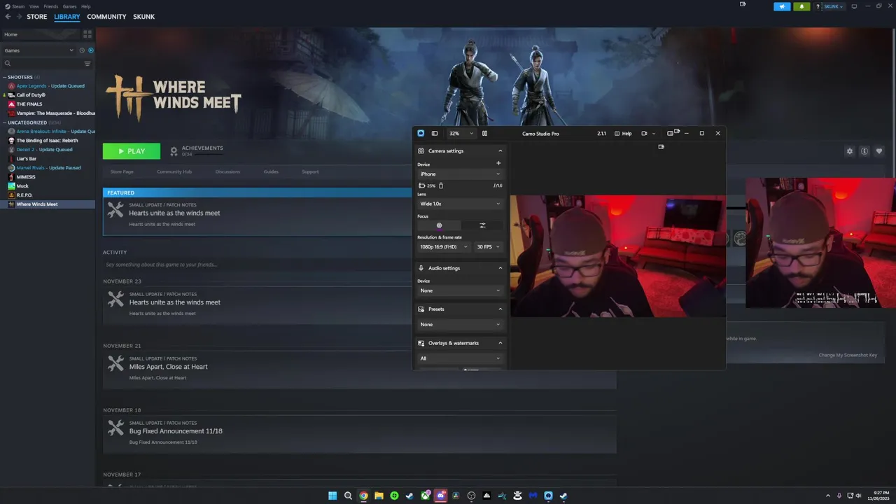Click the video recording camera icon in Camo

tap(644, 133)
